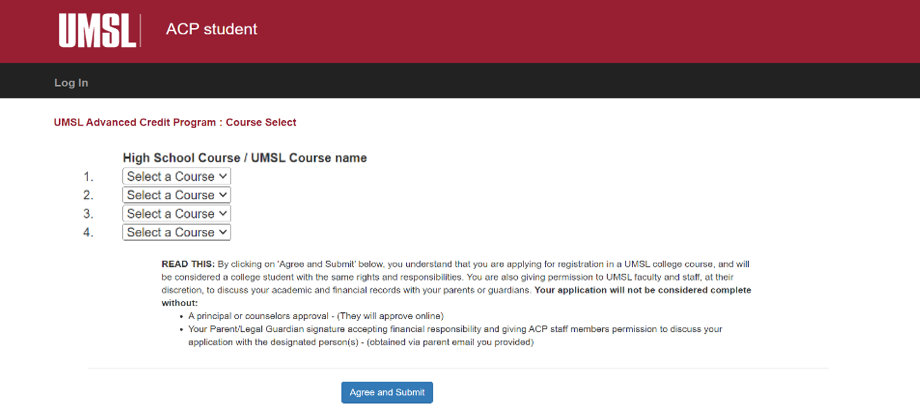Click the crimson header banner

[x=508, y=31]
